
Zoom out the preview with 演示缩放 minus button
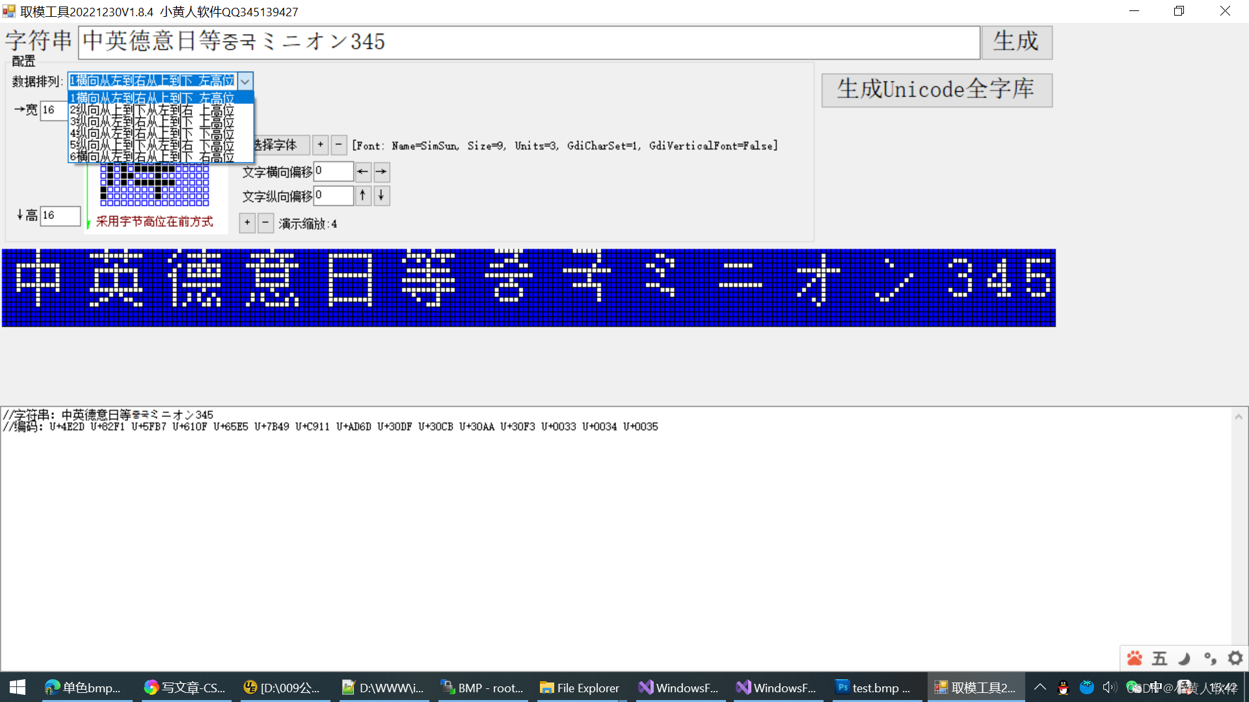coord(265,223)
